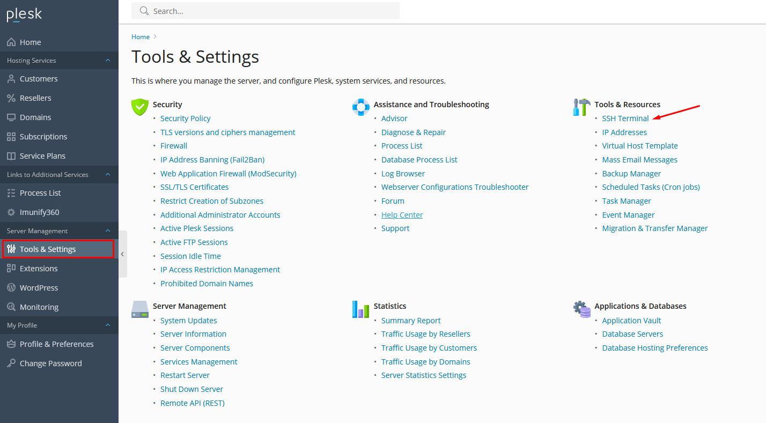Open the Firewall link
This screenshot has width=766, height=423.
pos(174,145)
